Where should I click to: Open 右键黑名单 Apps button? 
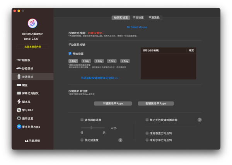tap(156, 103)
